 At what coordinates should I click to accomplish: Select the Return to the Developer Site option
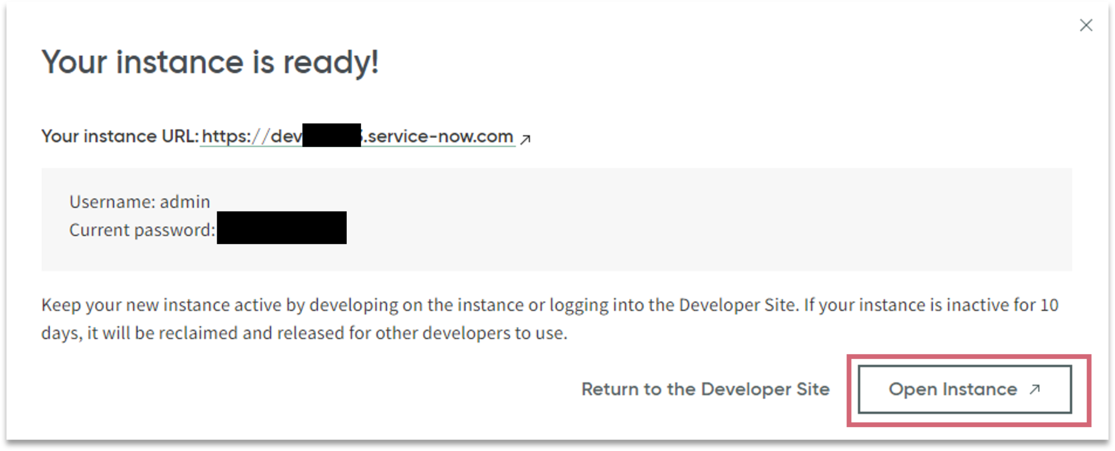pyautogui.click(x=706, y=389)
